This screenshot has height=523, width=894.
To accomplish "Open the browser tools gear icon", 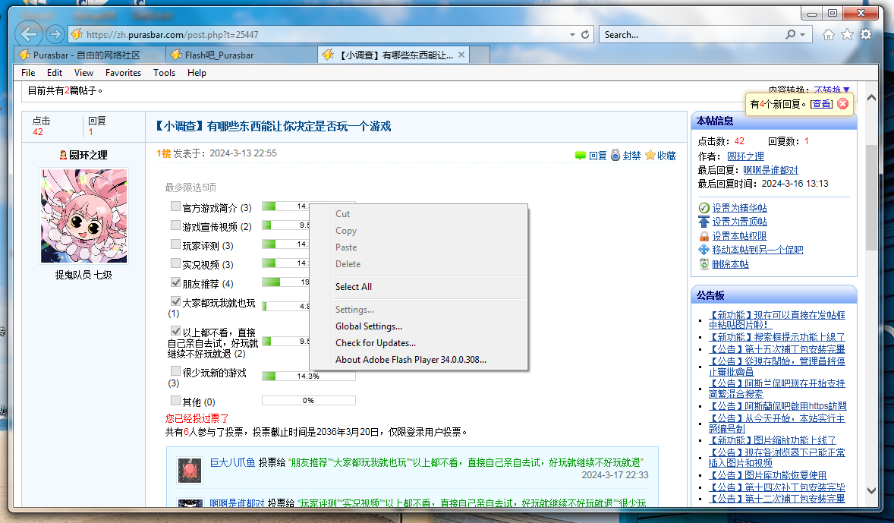I will tap(866, 35).
